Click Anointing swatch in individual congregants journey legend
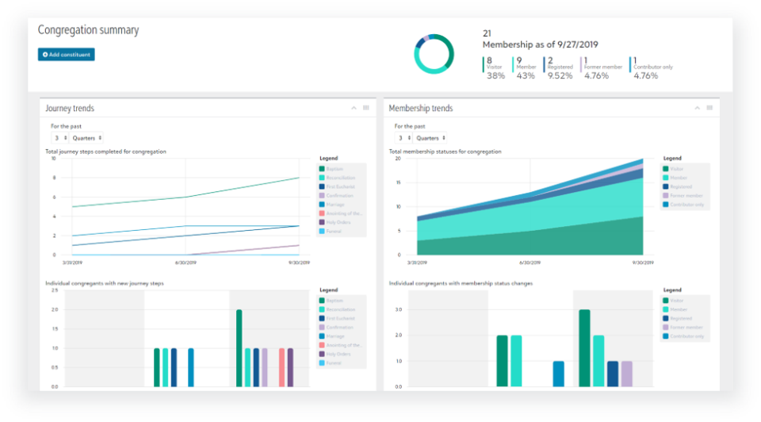761x422 pixels. 322,345
